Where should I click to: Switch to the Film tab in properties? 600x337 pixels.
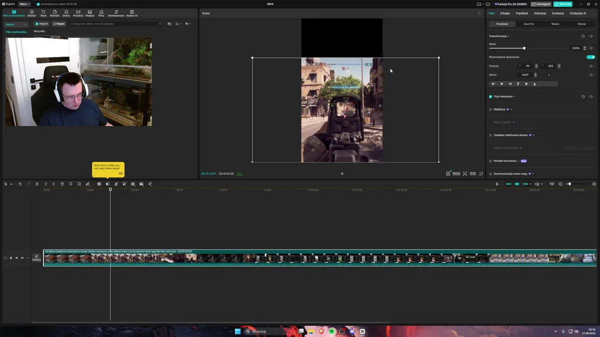point(492,13)
